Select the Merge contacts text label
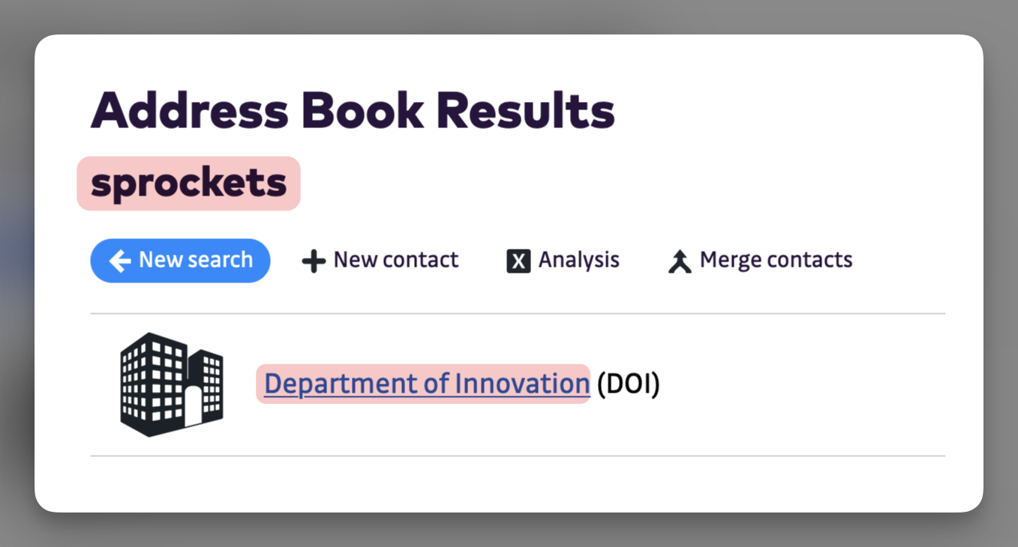 [x=776, y=260]
